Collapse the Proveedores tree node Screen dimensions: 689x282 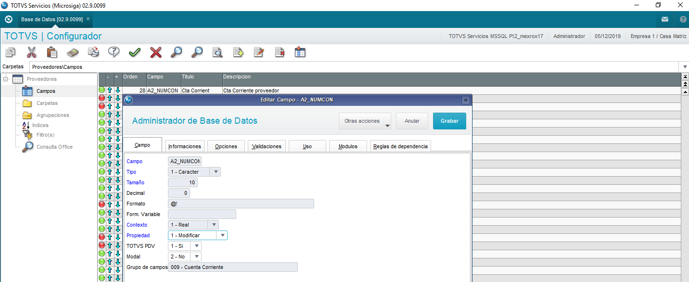[x=6, y=79]
